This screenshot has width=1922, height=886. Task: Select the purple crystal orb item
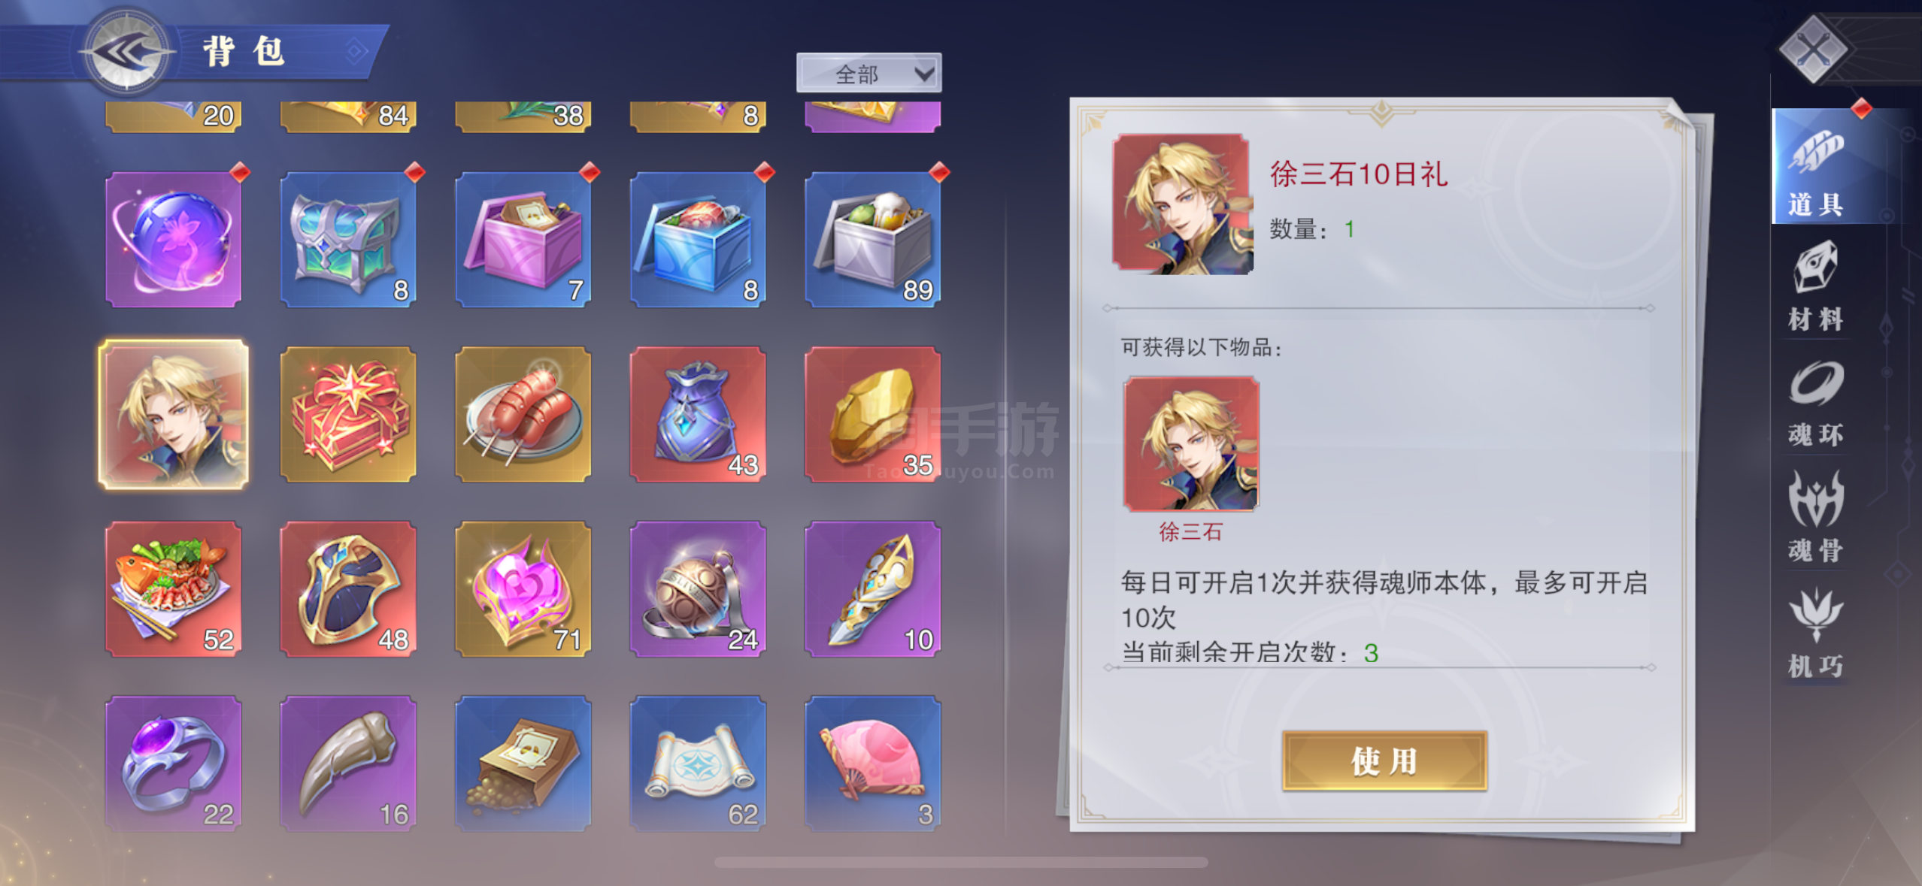tap(174, 240)
